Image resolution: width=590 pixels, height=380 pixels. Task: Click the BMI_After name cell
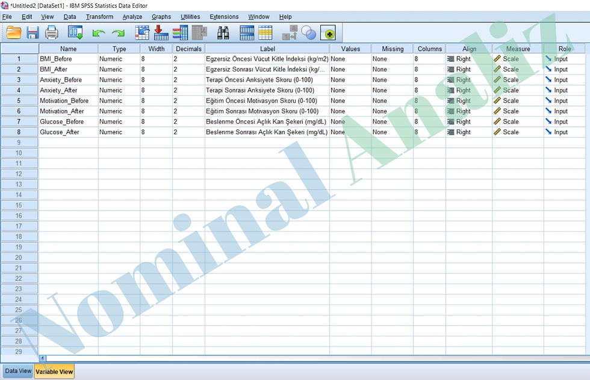68,70
